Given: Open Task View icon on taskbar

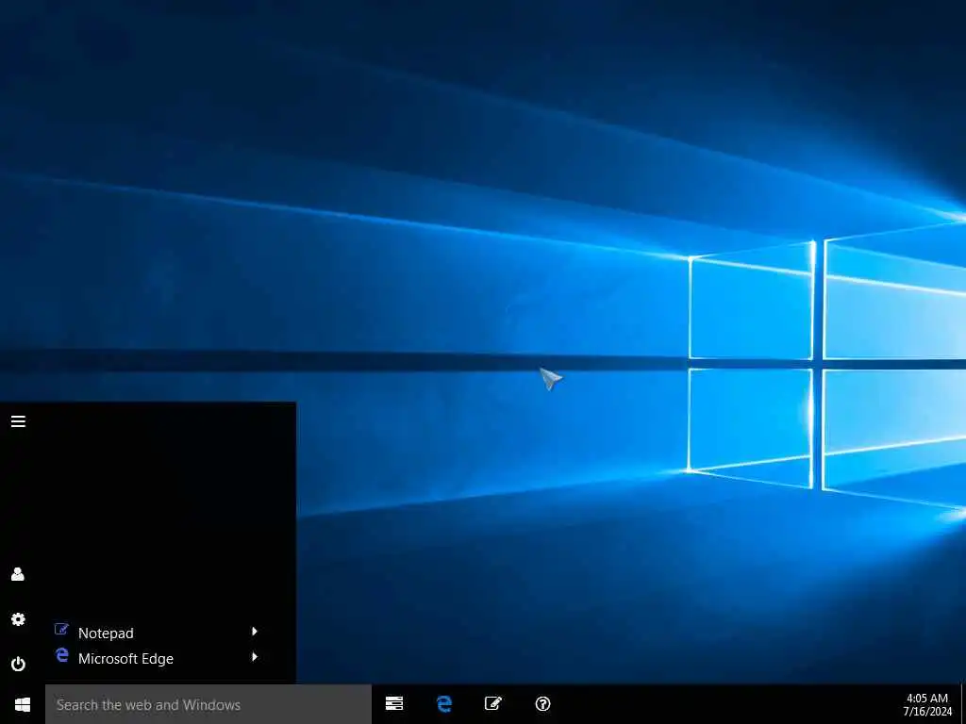Looking at the screenshot, I should [x=394, y=703].
